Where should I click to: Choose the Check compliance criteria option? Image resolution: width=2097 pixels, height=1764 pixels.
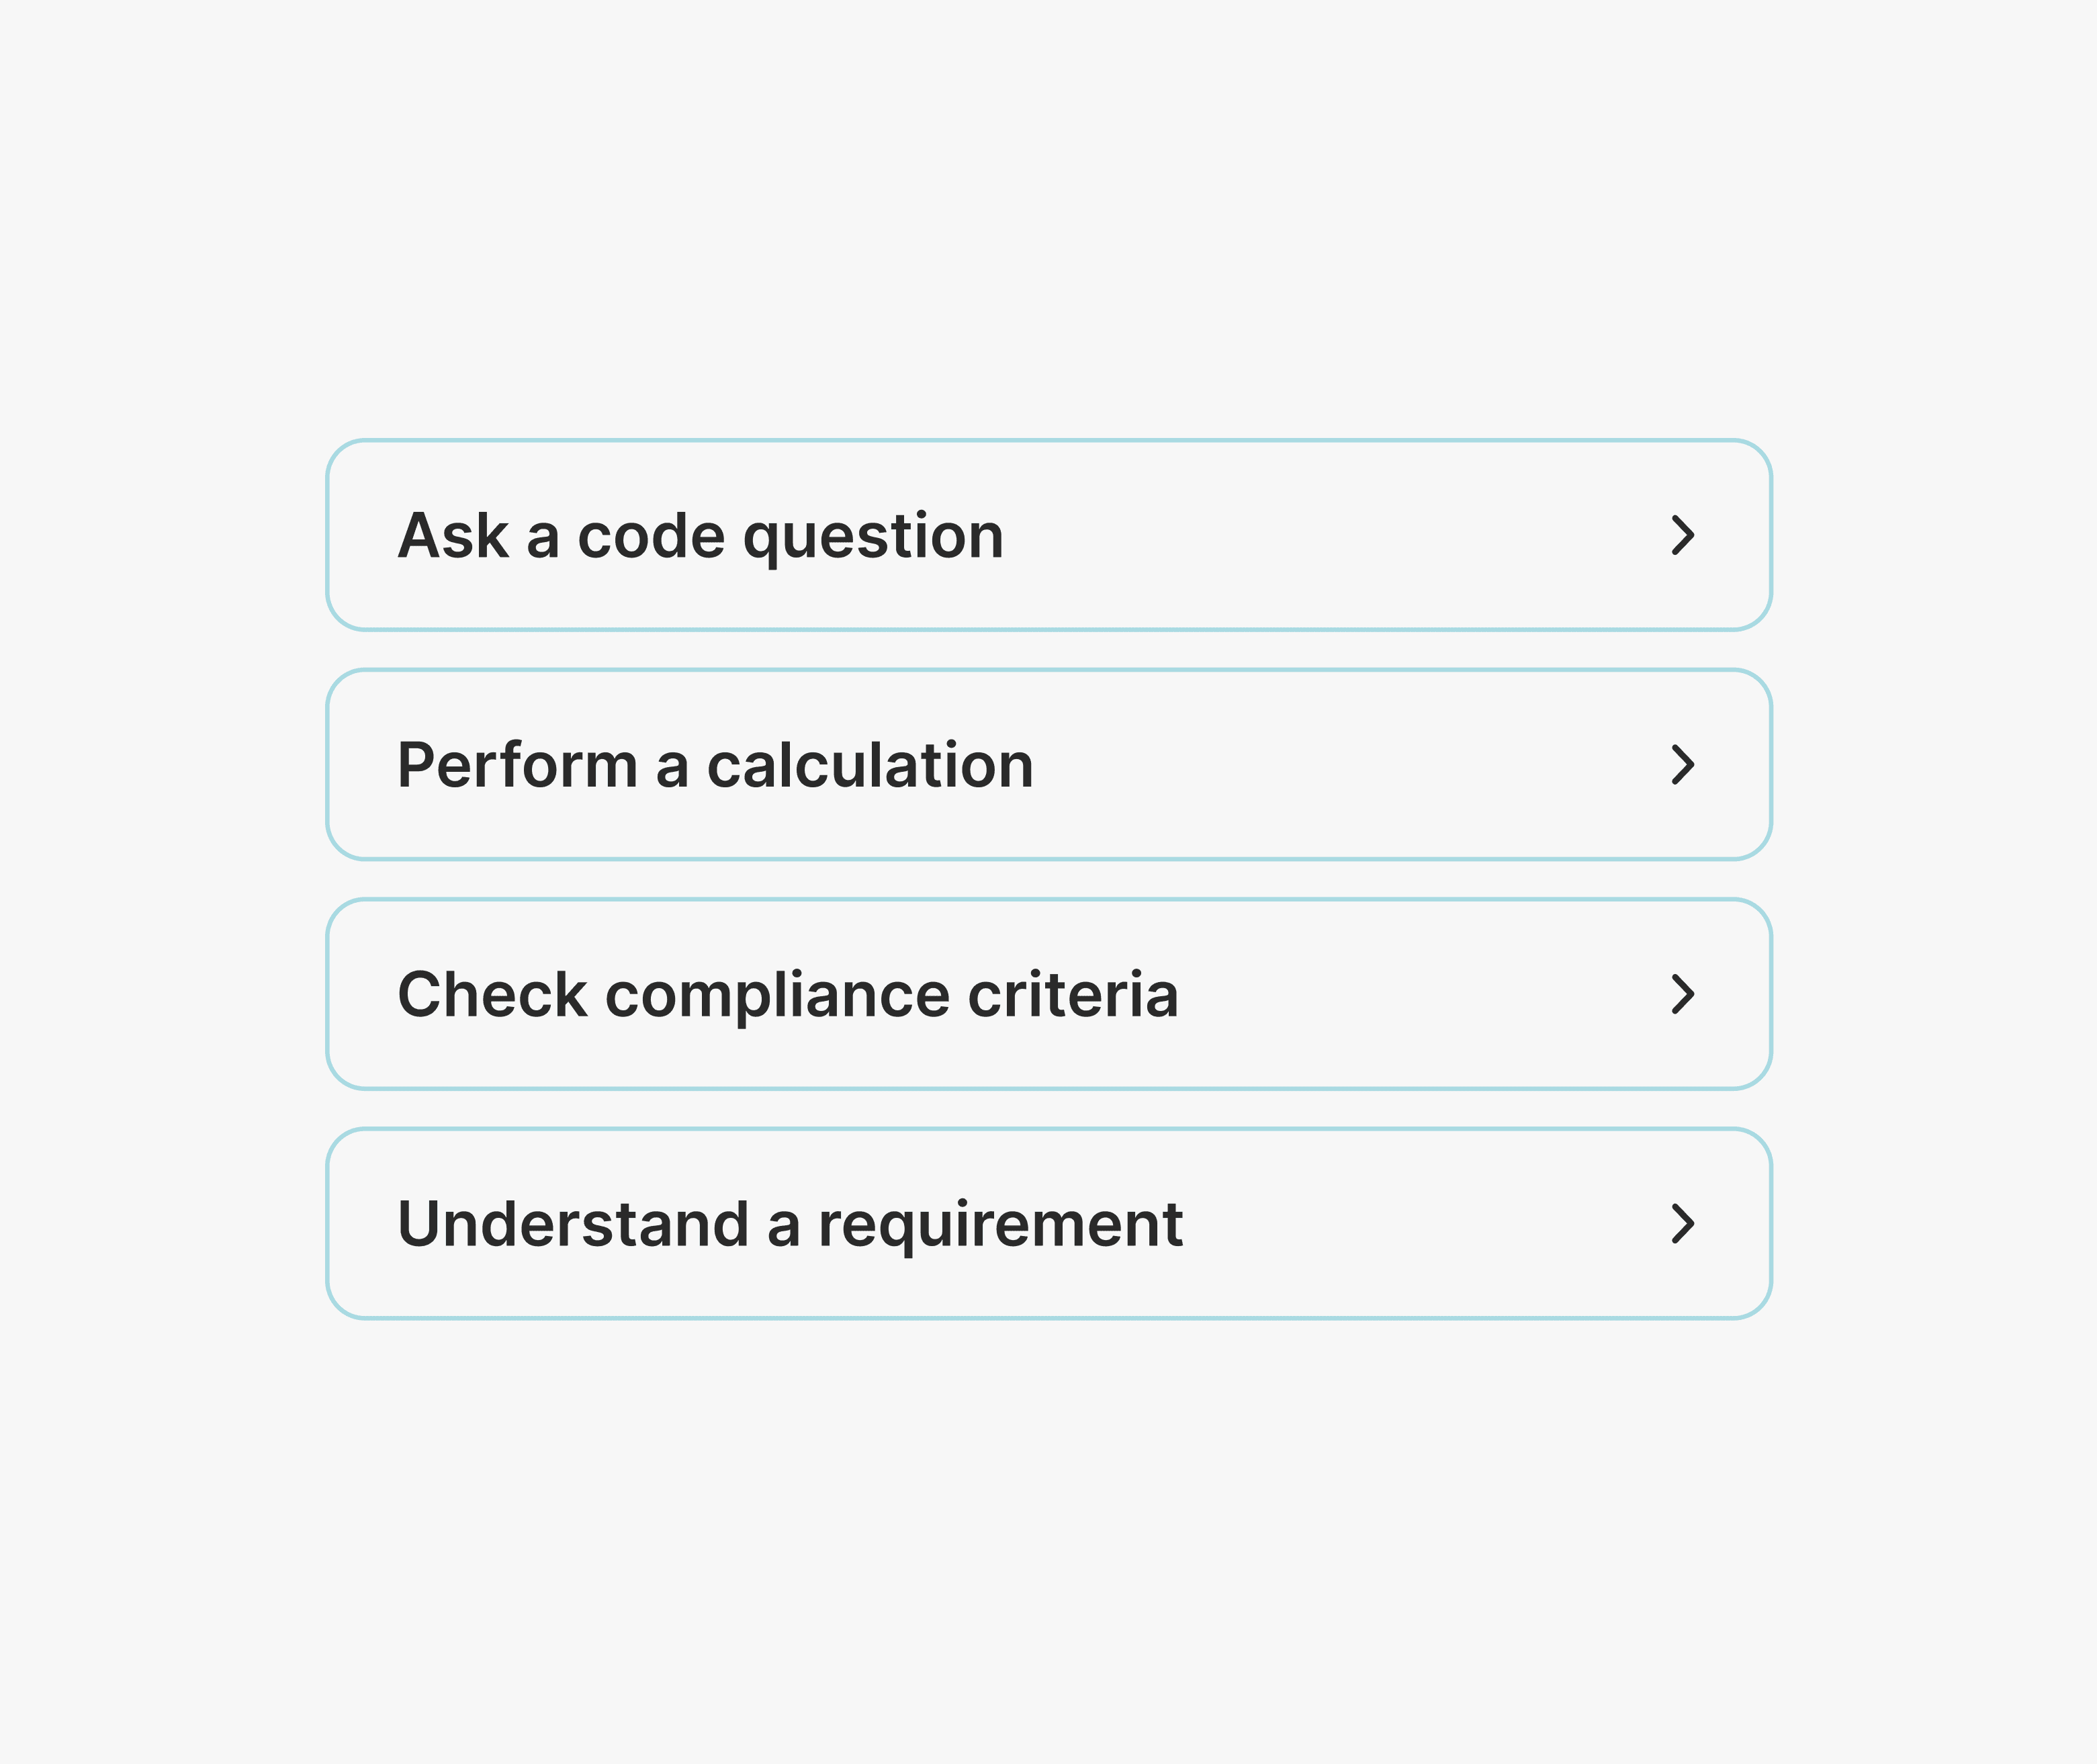[x=1048, y=994]
